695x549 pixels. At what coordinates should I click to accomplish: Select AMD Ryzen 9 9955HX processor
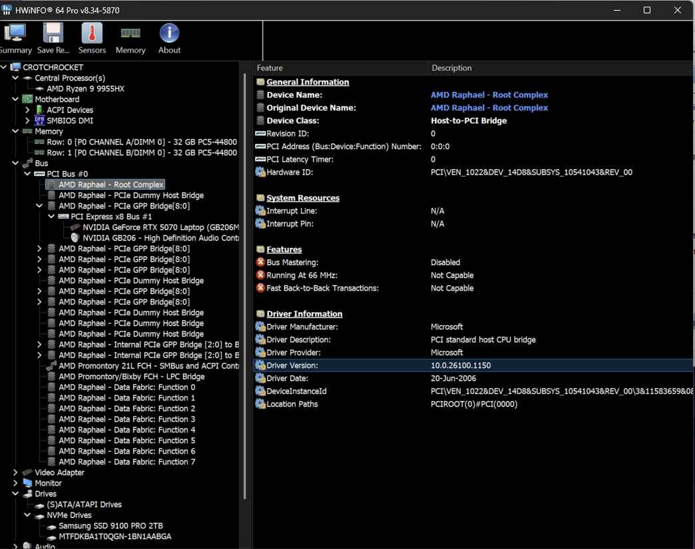[85, 89]
